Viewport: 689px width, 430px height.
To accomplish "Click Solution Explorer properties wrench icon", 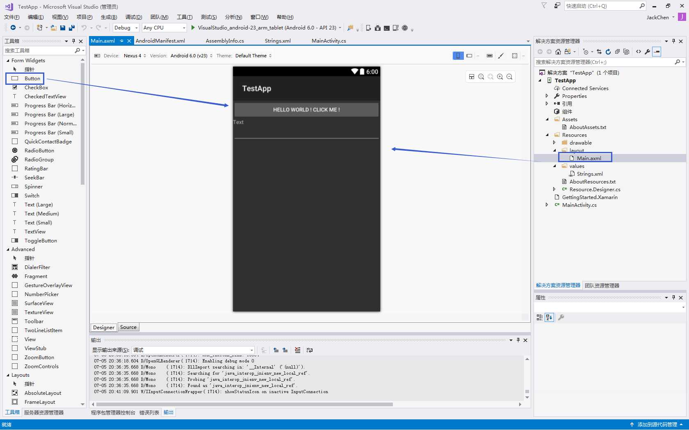I will (648, 52).
